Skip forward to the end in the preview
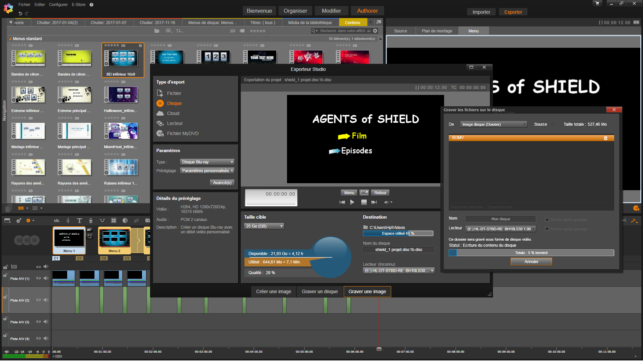The height and width of the screenshot is (361, 643). [x=374, y=202]
